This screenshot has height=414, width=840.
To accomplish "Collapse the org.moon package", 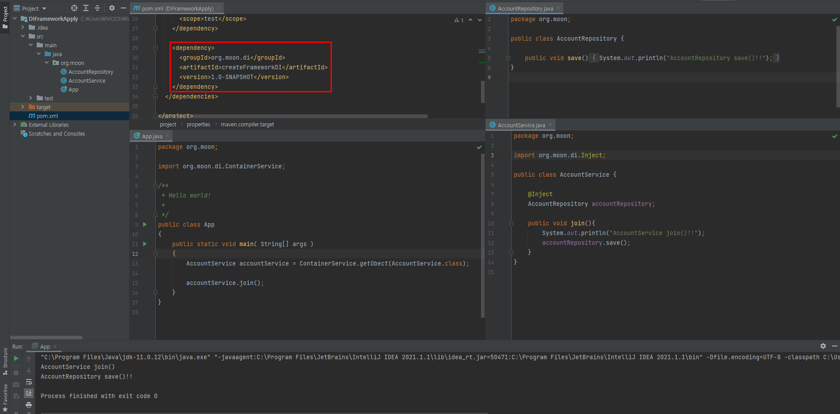I will (x=47, y=63).
